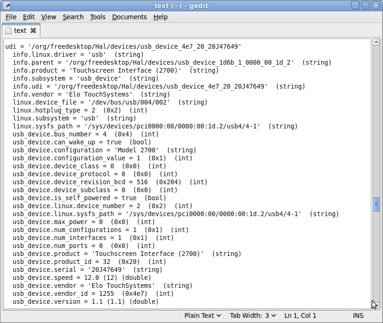Minimize the gedit window
The height and width of the screenshot is (323, 383).
pos(355,5)
